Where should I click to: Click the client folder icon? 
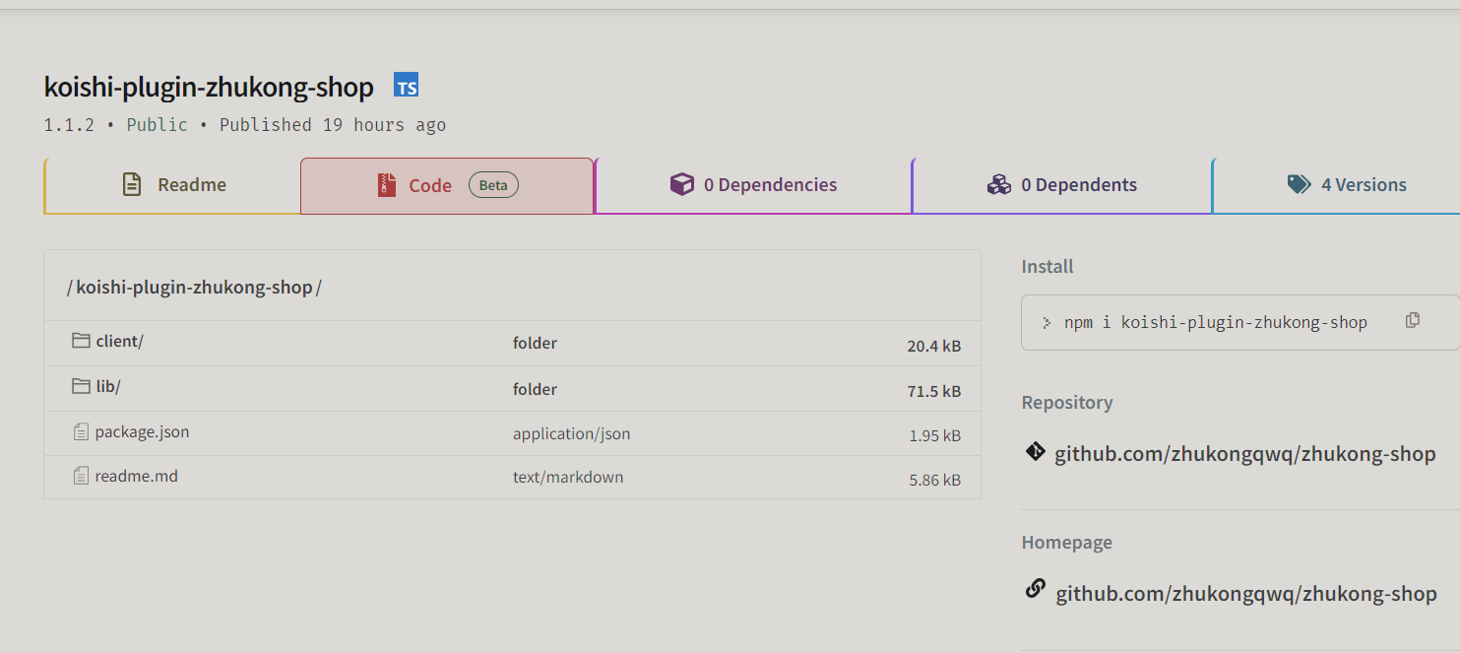[81, 341]
